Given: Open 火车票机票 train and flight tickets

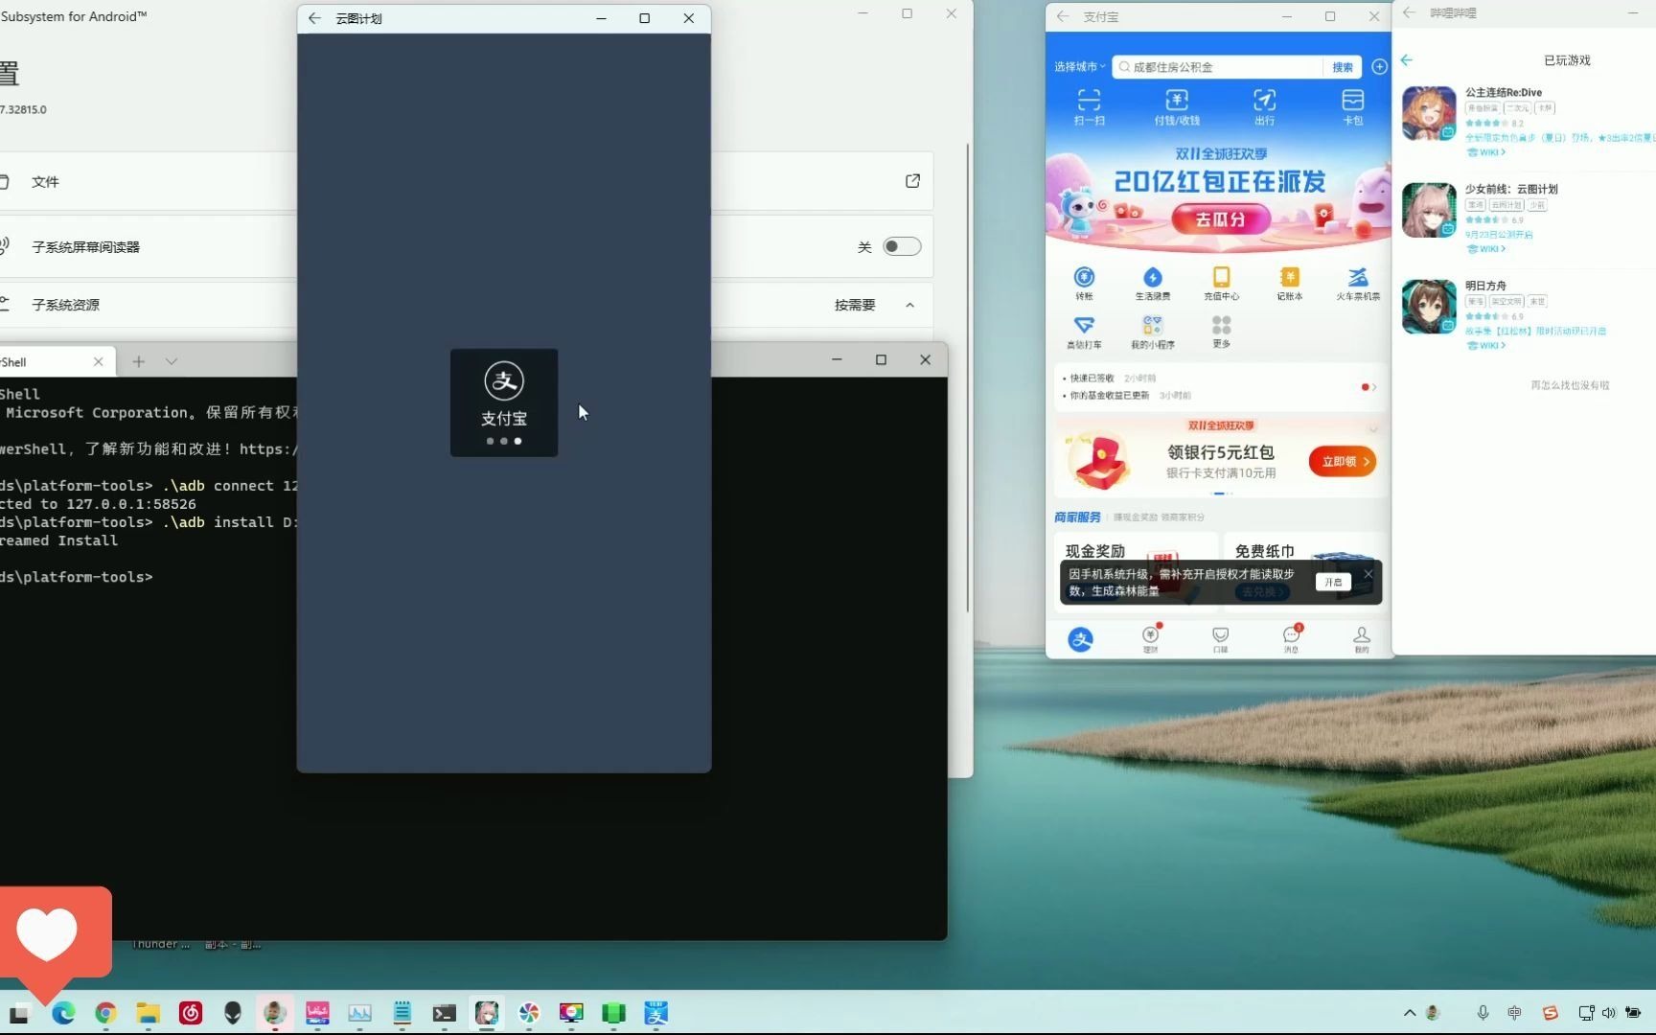Looking at the screenshot, I should [1358, 284].
